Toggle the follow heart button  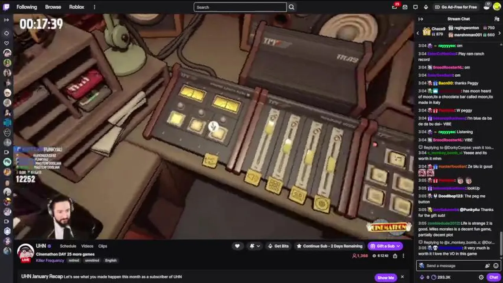(237, 246)
